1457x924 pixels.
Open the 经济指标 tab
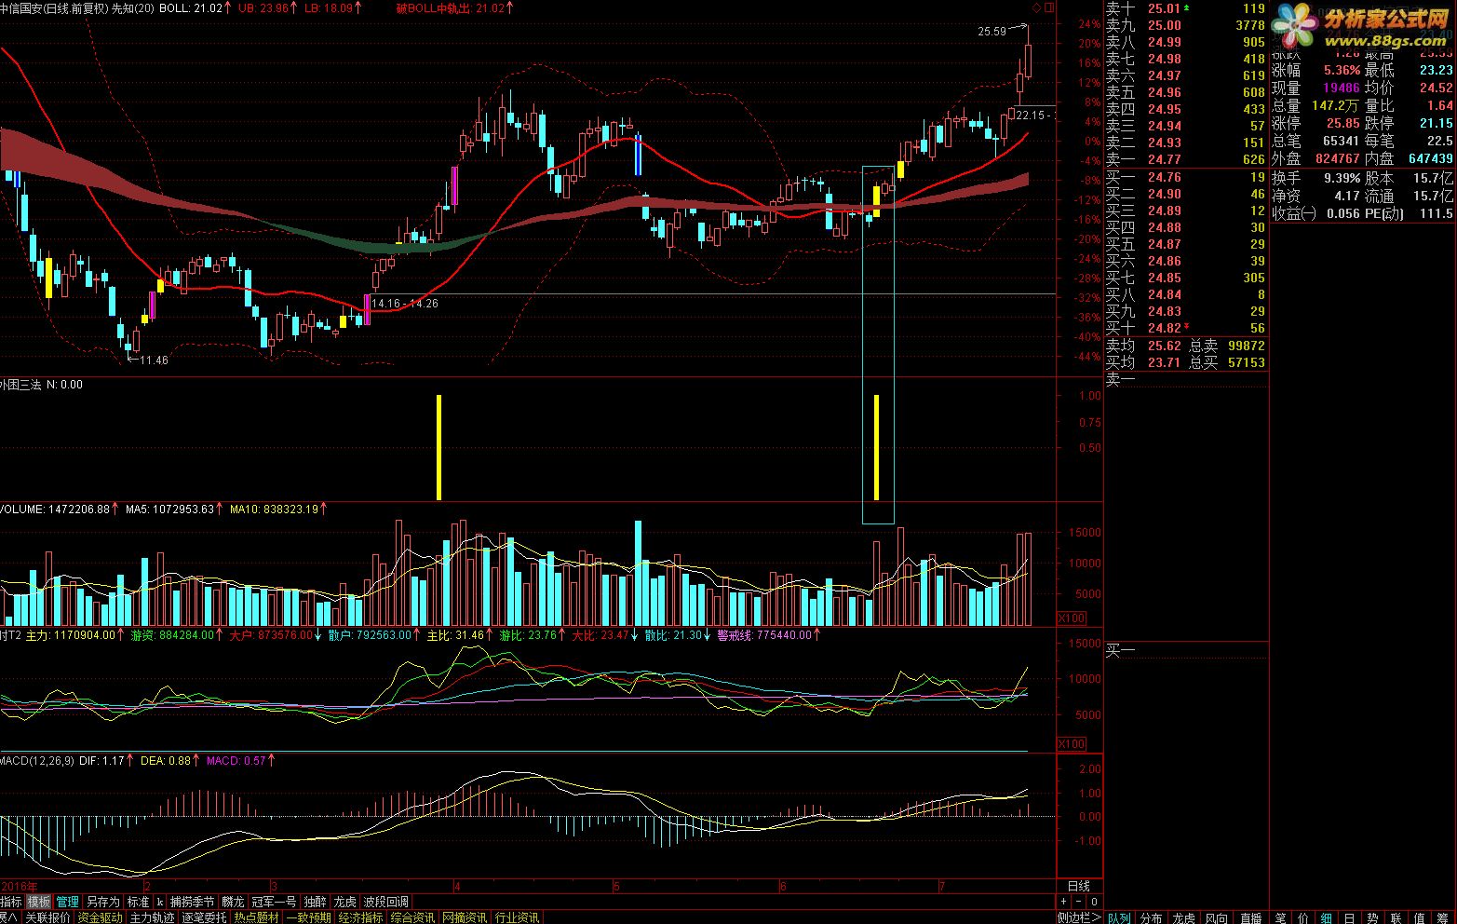[360, 917]
